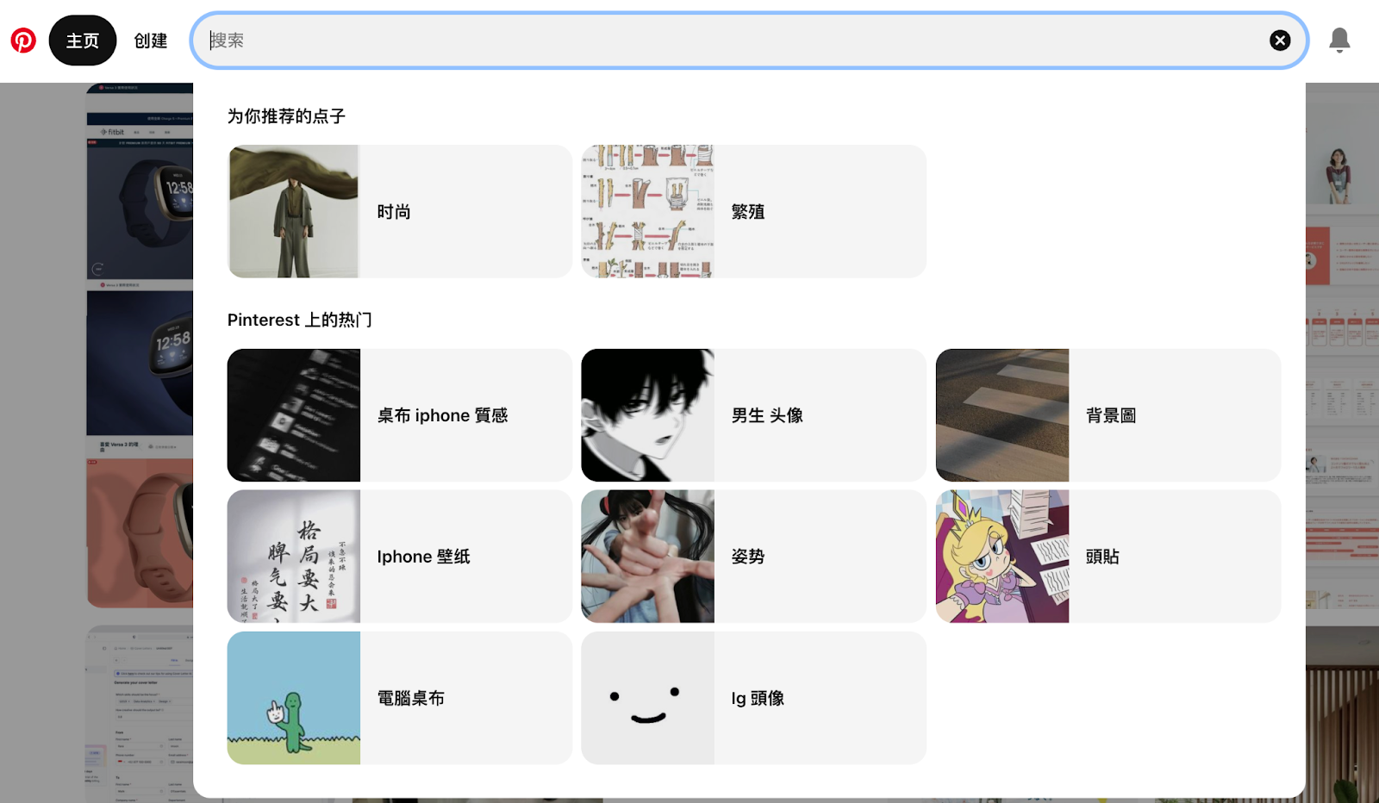
Task: Open 姿势 trending search
Action: pos(754,557)
